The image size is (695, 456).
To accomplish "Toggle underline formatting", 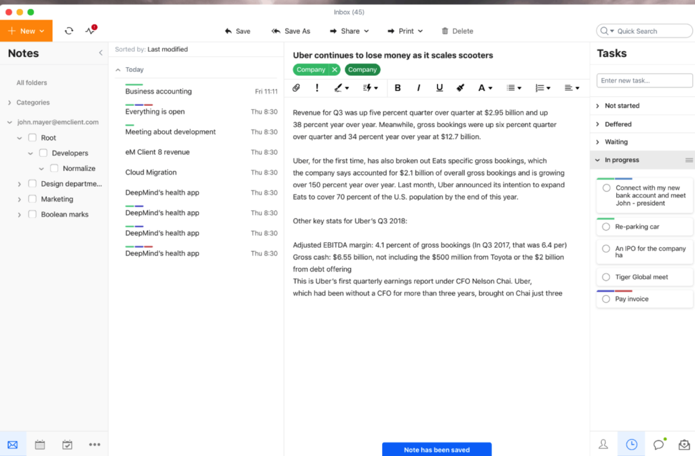I will [439, 88].
